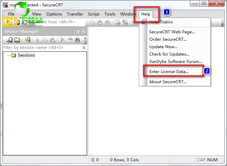Click the NUM status indicator
227x166 pixels.
point(212,160)
